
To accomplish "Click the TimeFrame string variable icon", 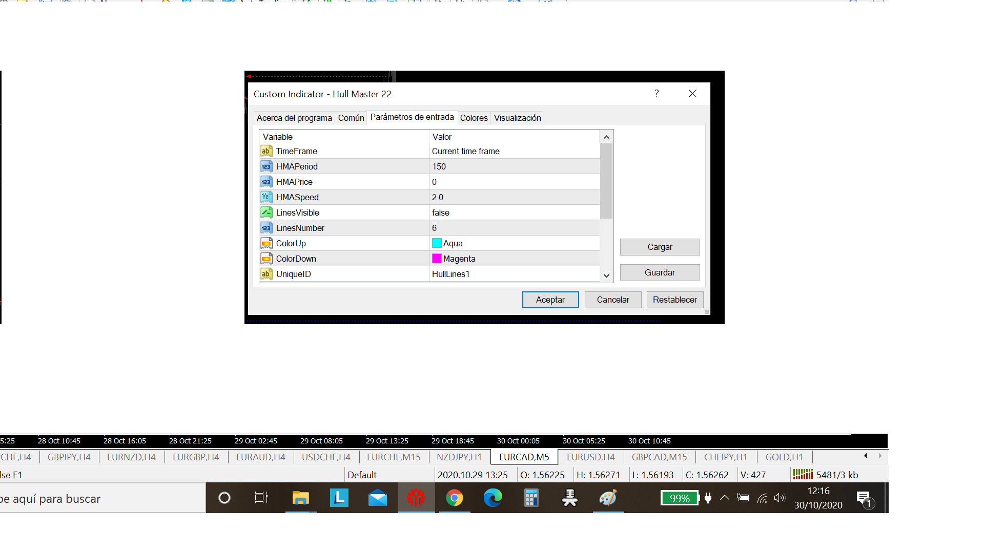I will (x=266, y=151).
